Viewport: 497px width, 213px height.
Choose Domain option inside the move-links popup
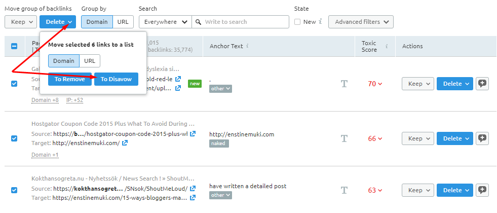tap(64, 61)
